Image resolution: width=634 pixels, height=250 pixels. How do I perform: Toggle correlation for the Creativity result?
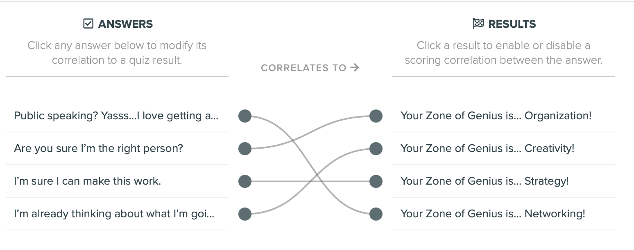tap(487, 148)
